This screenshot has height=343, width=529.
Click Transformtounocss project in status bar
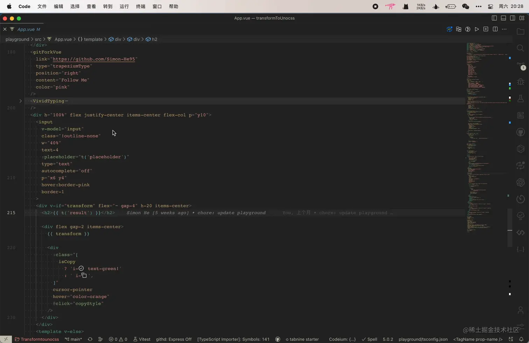(x=37, y=339)
